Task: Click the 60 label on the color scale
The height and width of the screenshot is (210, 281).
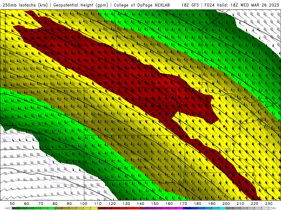Action: click(27, 204)
